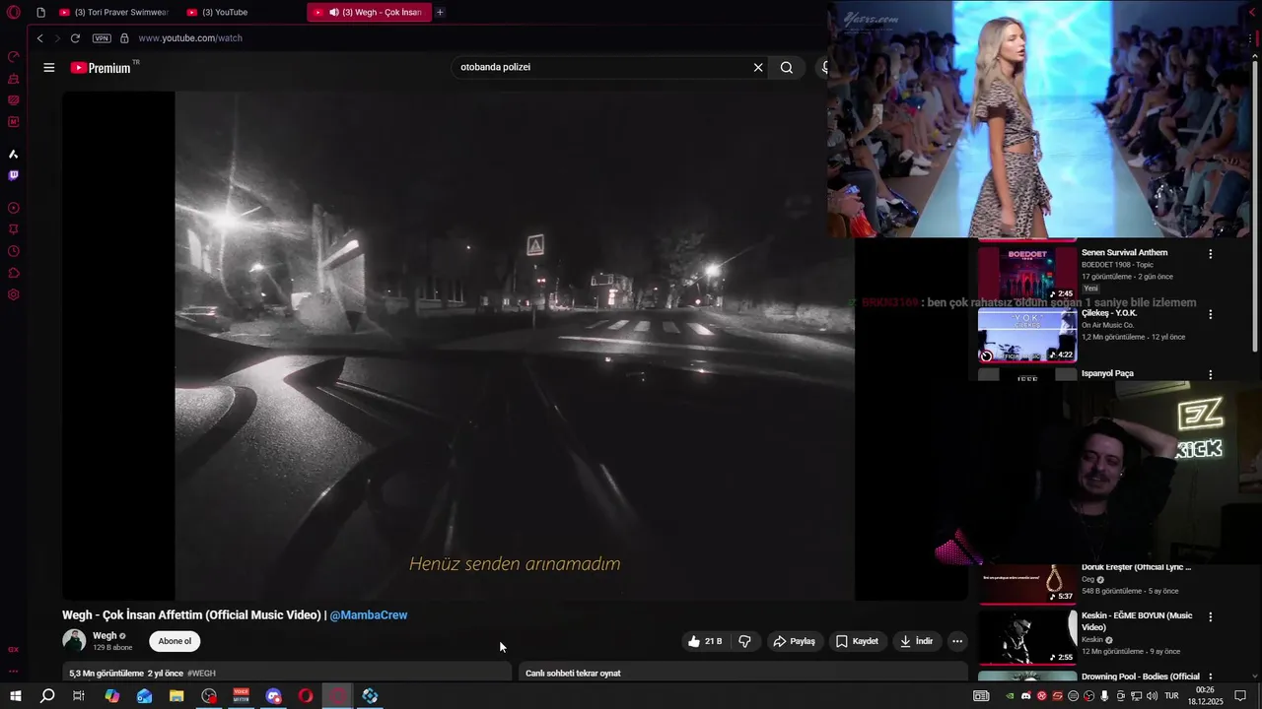Open the YouTube hamburger guide menu
The height and width of the screenshot is (709, 1262).
point(49,68)
